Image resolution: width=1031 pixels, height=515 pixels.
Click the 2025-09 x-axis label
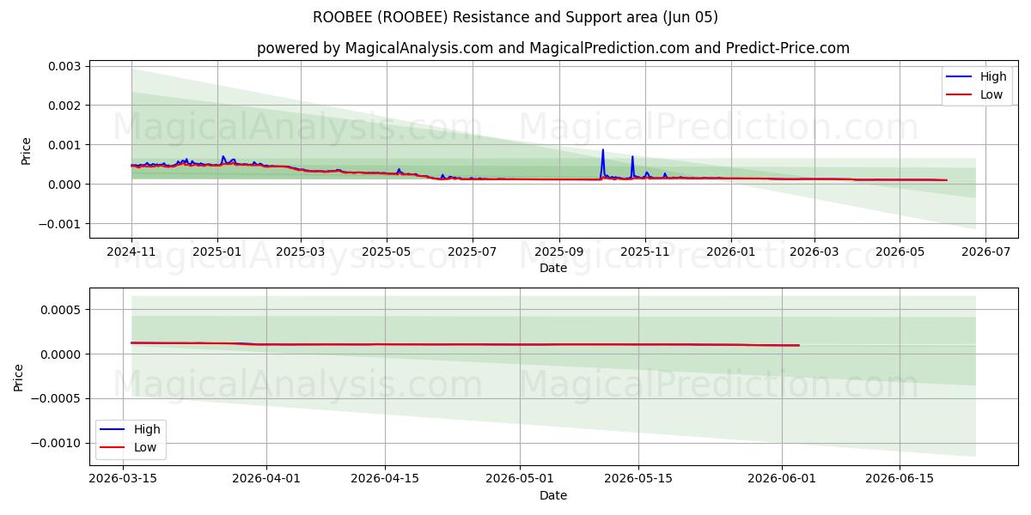coord(558,252)
